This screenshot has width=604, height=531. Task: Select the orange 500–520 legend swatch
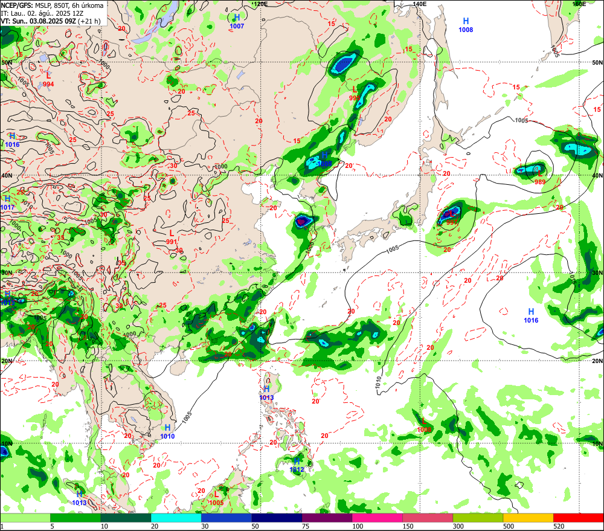(x=528, y=518)
